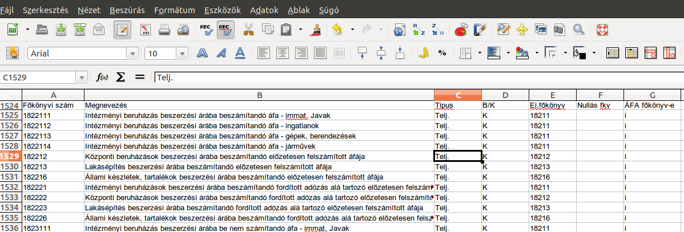The image size is (684, 232).
Task: Insert a Sum formula with Sigma
Action: tap(120, 78)
